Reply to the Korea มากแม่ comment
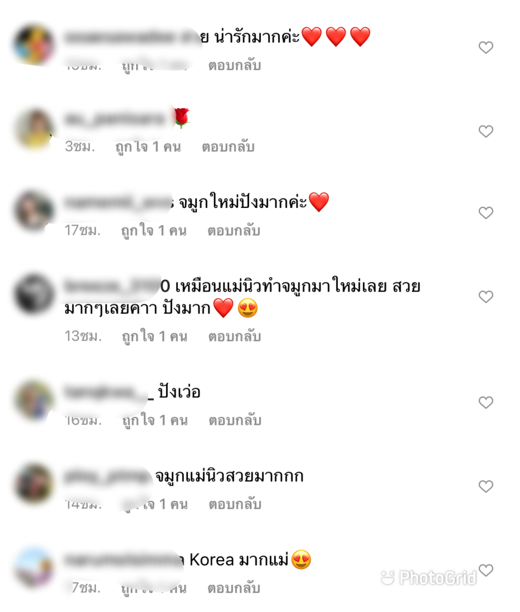This screenshot has width=520, height=612. point(233,588)
